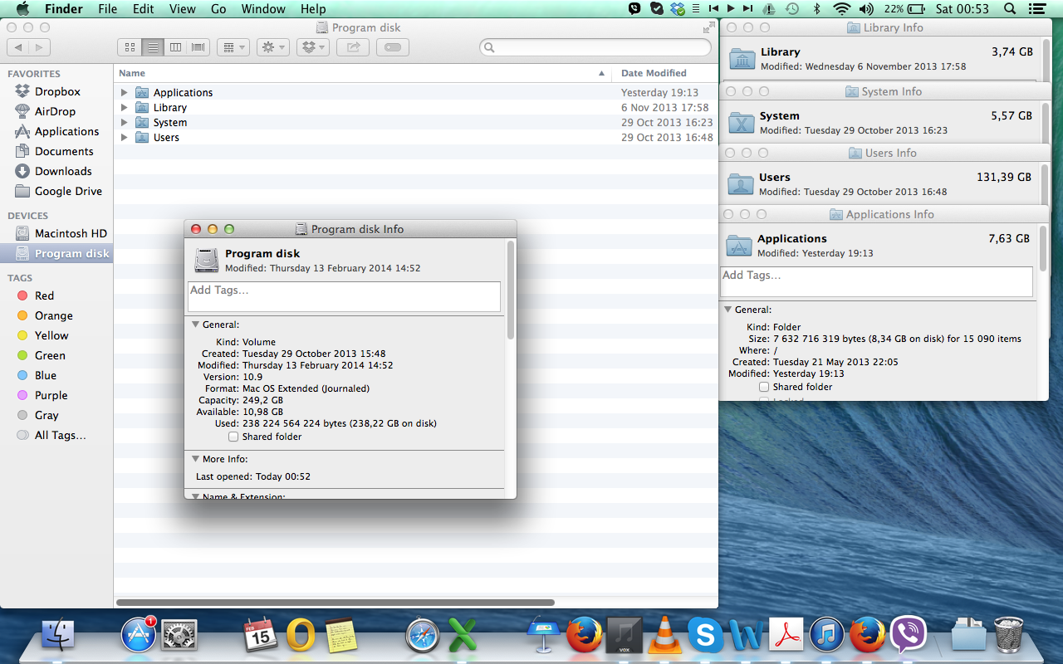
Task: Expand the System folder row
Action: click(x=125, y=122)
